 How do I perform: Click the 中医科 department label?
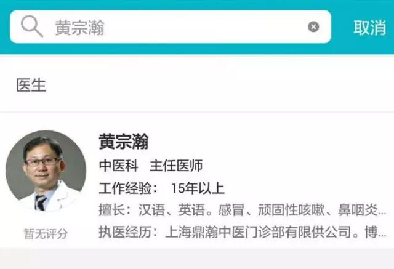(x=119, y=166)
